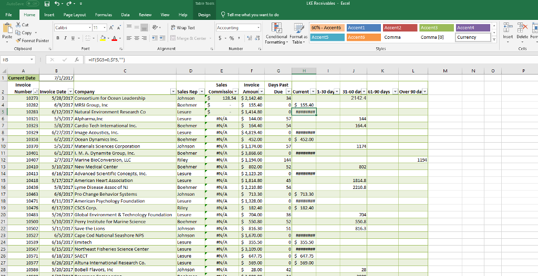Open the Conditional Formatting menu
Image resolution: width=538 pixels, height=276 pixels.
(276, 34)
